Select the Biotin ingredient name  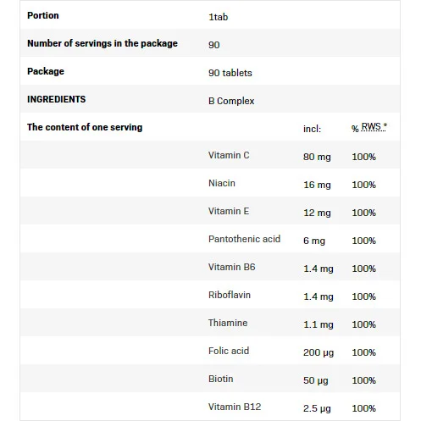(220, 379)
